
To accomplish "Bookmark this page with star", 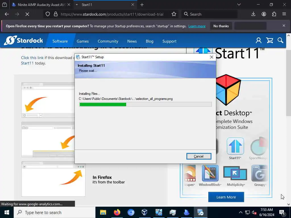I will [x=174, y=14].
